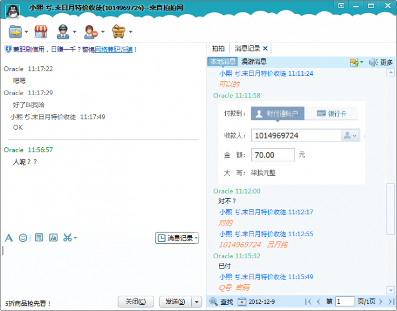This screenshot has height=311, width=397.
Task: Click the calculator icon in chat toolbar
Action: click(x=39, y=237)
